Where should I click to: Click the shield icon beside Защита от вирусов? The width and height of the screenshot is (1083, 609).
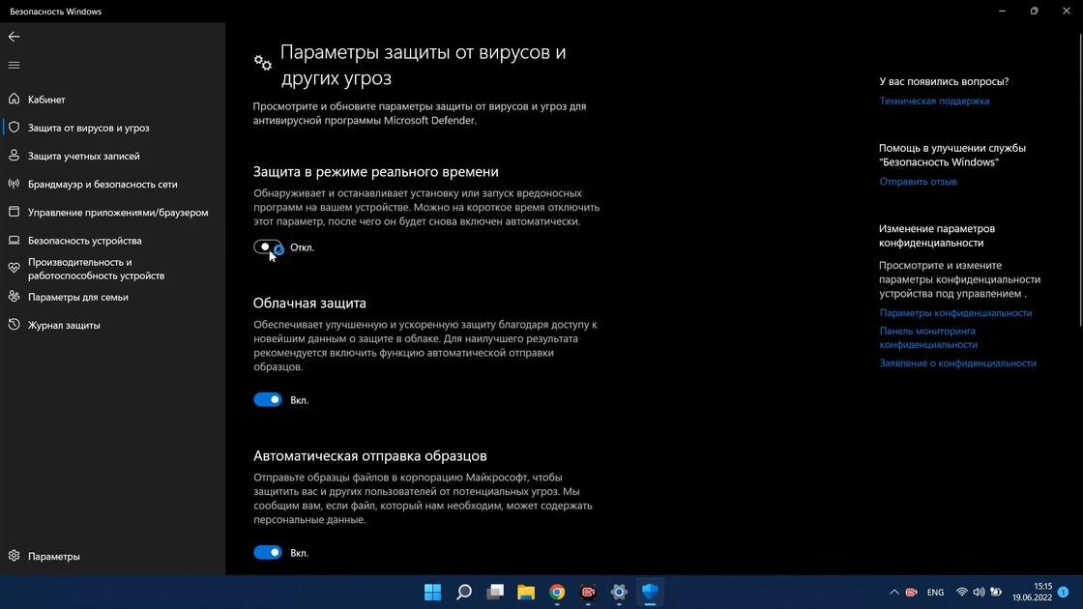pyautogui.click(x=14, y=127)
